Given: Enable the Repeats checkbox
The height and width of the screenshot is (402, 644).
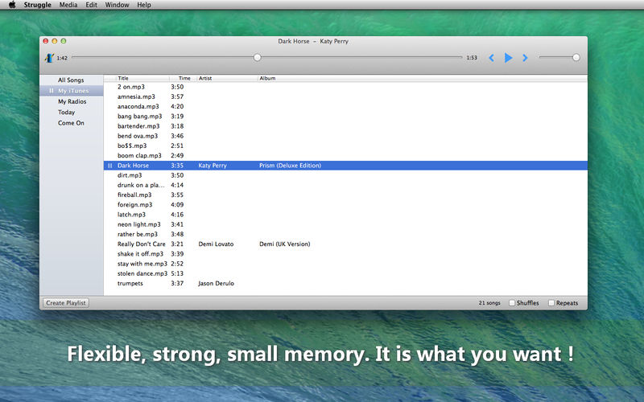Looking at the screenshot, I should 551,303.
